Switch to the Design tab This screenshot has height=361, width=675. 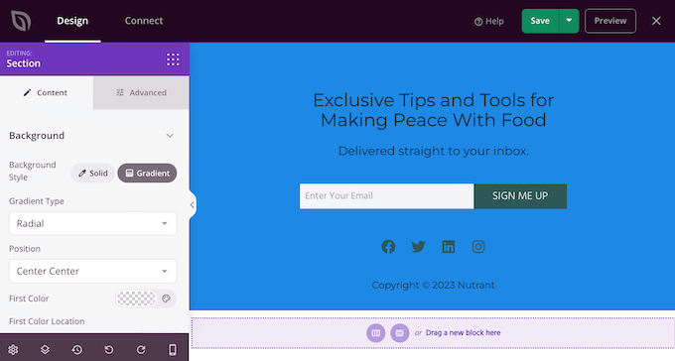pyautogui.click(x=72, y=21)
